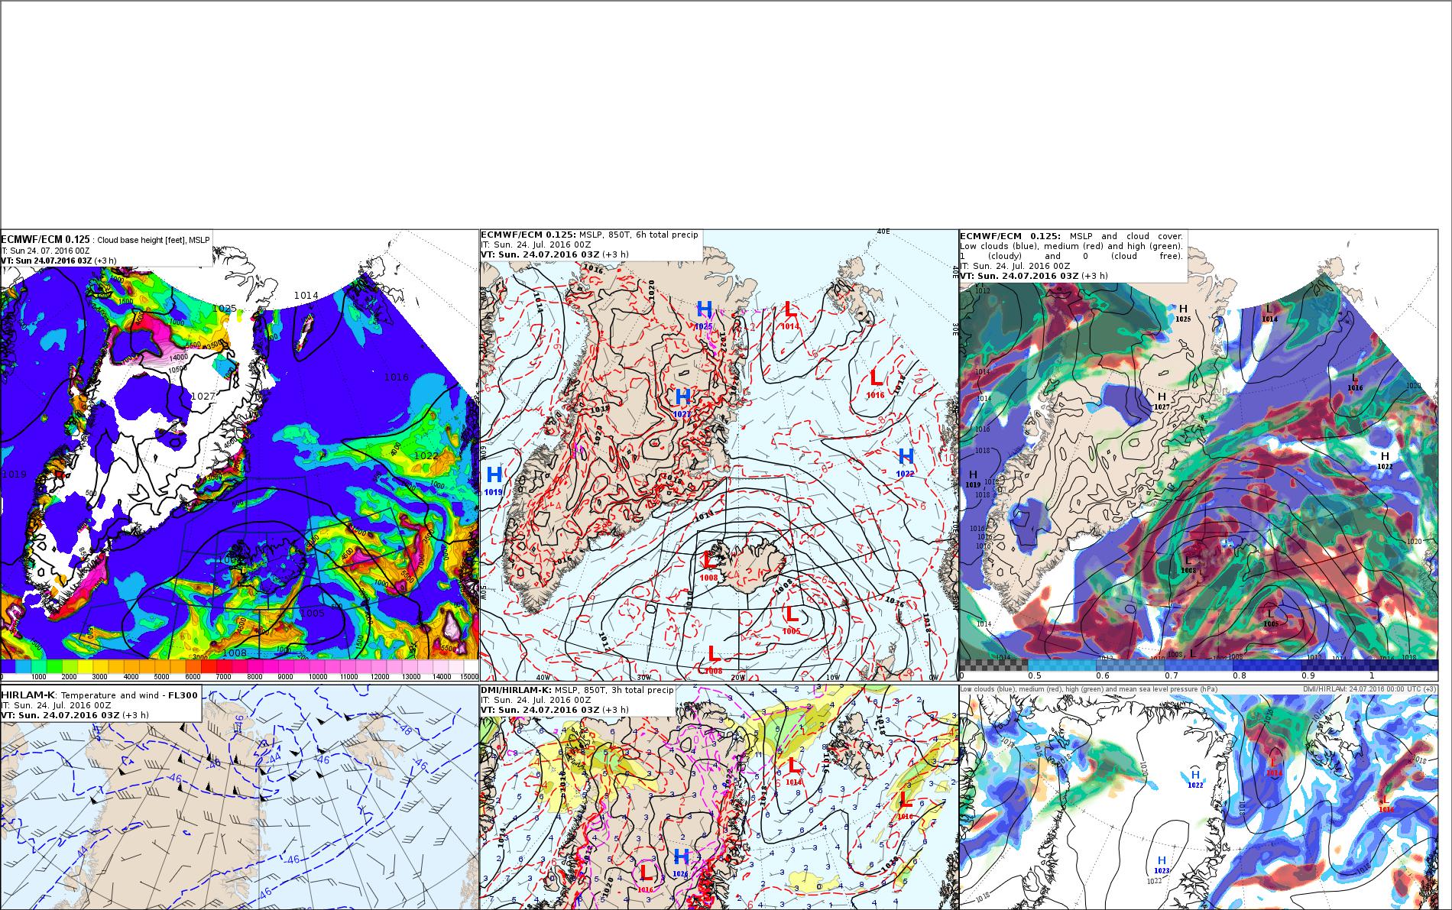Open the DMI/HIRLAM-K 3h total precip map
This screenshot has height=910, width=1452.
tap(718, 797)
